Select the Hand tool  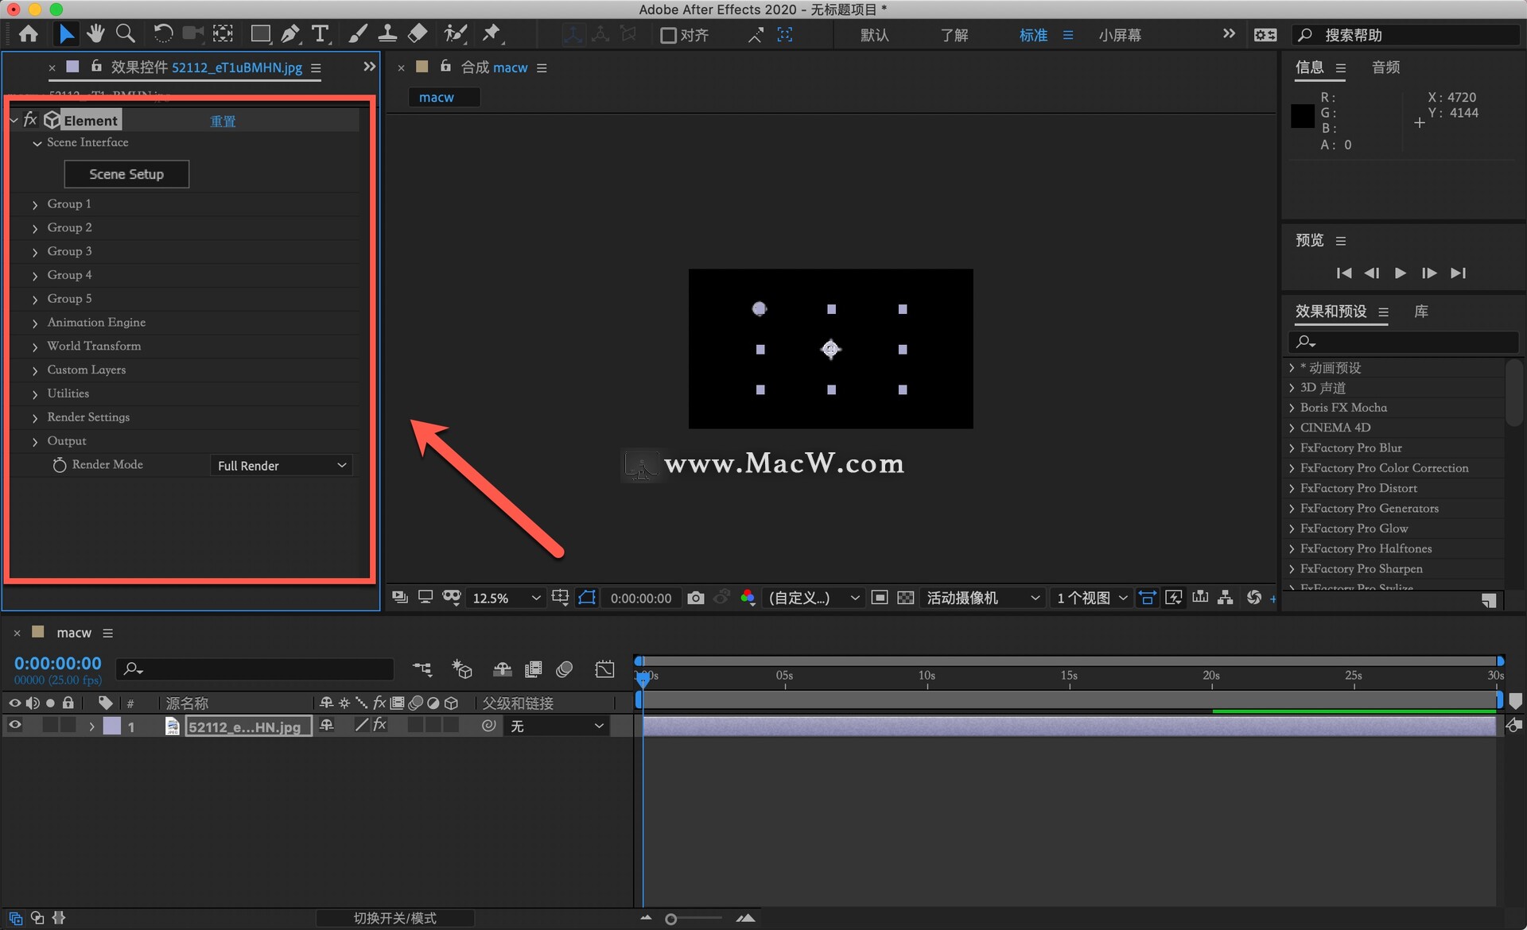95,33
